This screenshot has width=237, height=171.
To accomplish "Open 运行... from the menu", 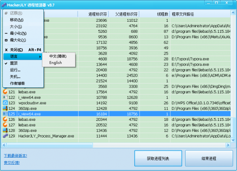I will pos(23,70).
